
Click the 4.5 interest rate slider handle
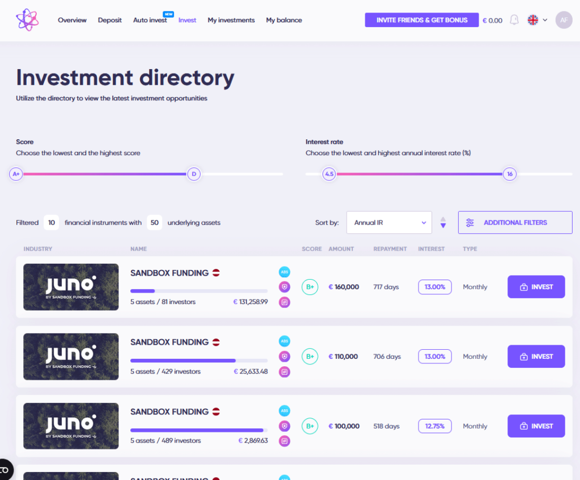(x=329, y=174)
